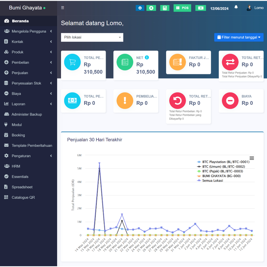Open the Lomo user profile menu
Screen dimensions: 267x267
pyautogui.click(x=255, y=8)
